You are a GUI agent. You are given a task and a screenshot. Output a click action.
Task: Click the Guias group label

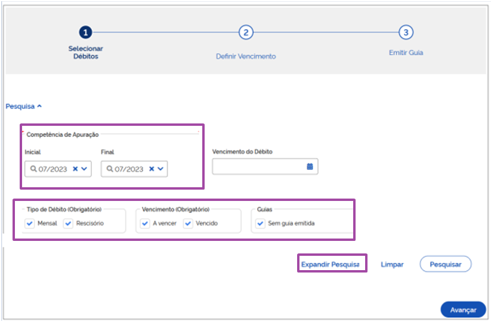[x=265, y=209]
